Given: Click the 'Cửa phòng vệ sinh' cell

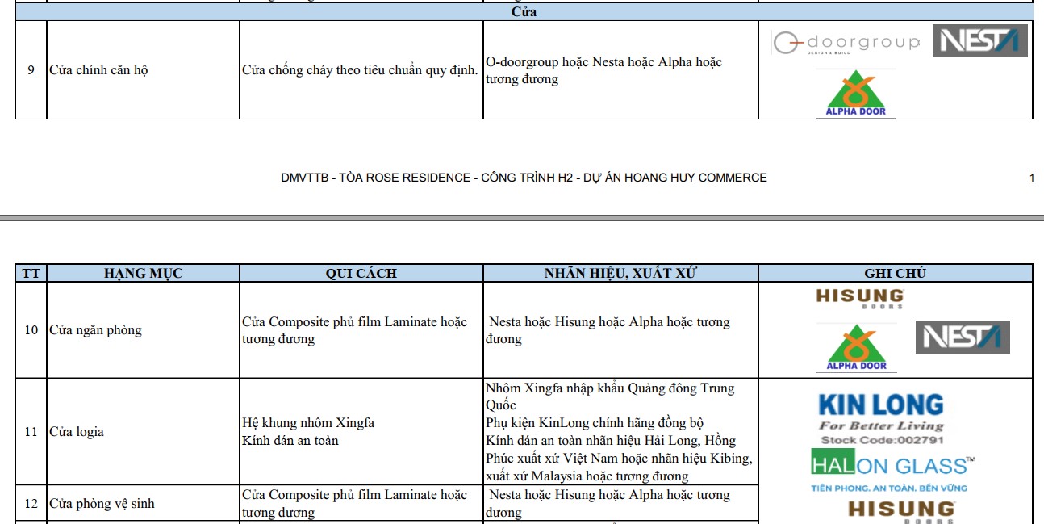Looking at the screenshot, I should 144,504.
